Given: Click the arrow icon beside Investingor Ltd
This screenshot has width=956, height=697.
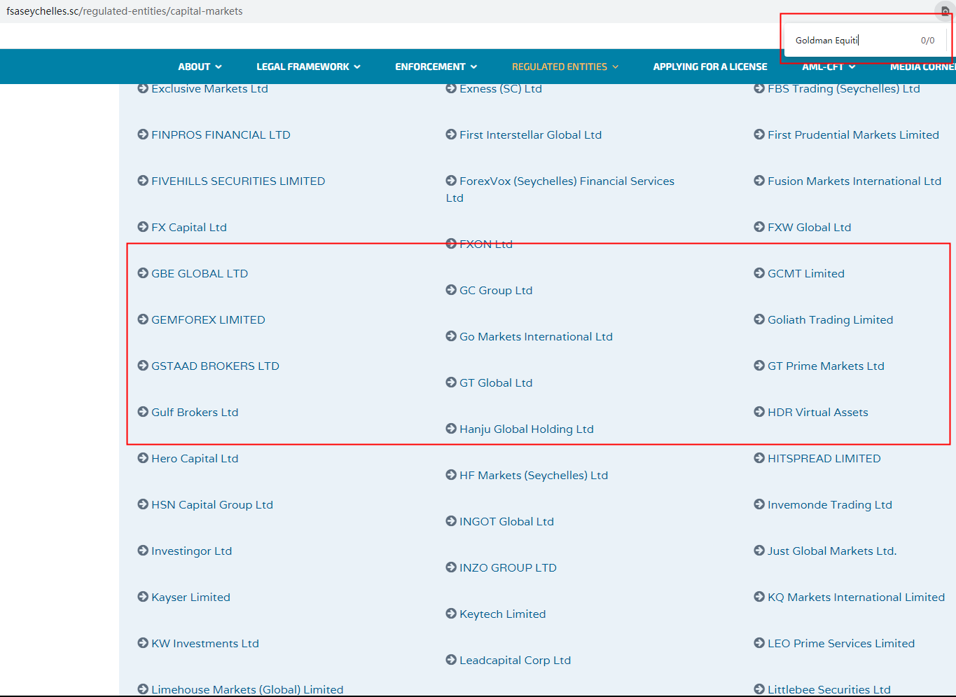Looking at the screenshot, I should (143, 551).
